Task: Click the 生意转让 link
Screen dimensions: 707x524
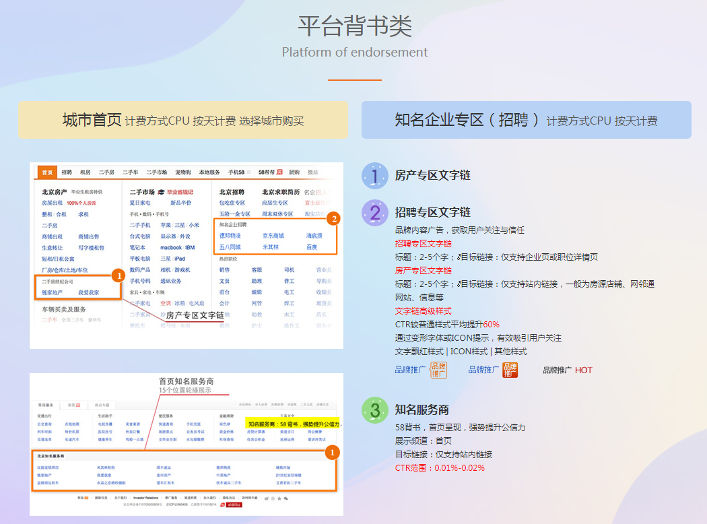Action: coord(53,248)
